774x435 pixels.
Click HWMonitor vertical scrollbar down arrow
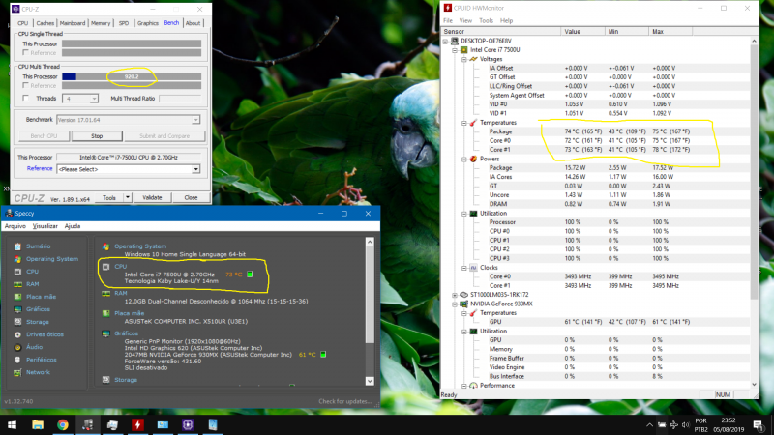754,385
